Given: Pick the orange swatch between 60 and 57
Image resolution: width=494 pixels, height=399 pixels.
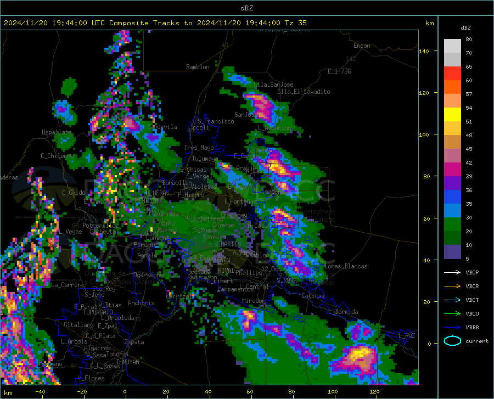Looking at the screenshot, I should coord(452,87).
